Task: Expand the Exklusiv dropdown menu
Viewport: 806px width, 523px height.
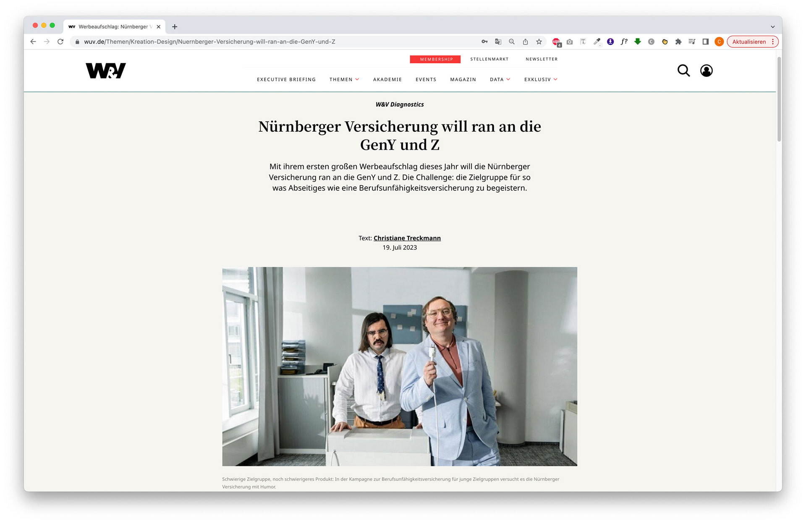Action: [541, 79]
